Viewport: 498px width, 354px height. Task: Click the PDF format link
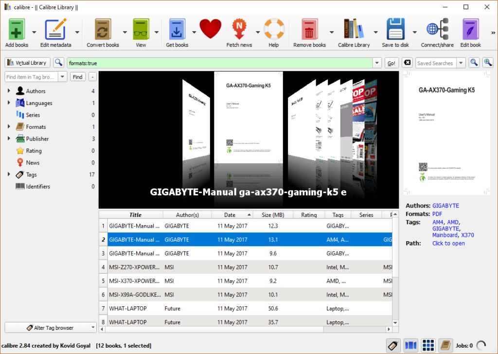pyautogui.click(x=437, y=213)
